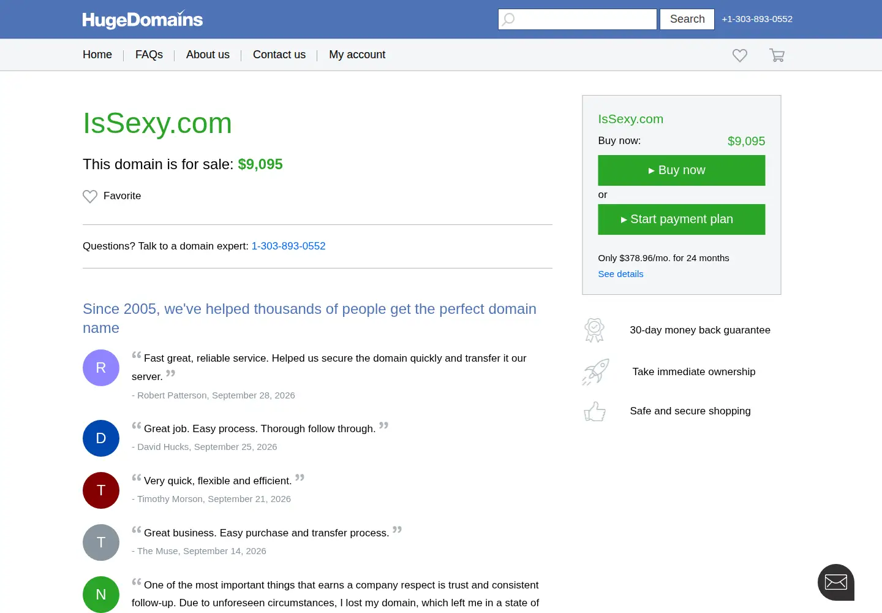882x613 pixels.
Task: Call domain expert via 1-303-893-0552 link
Action: click(288, 246)
